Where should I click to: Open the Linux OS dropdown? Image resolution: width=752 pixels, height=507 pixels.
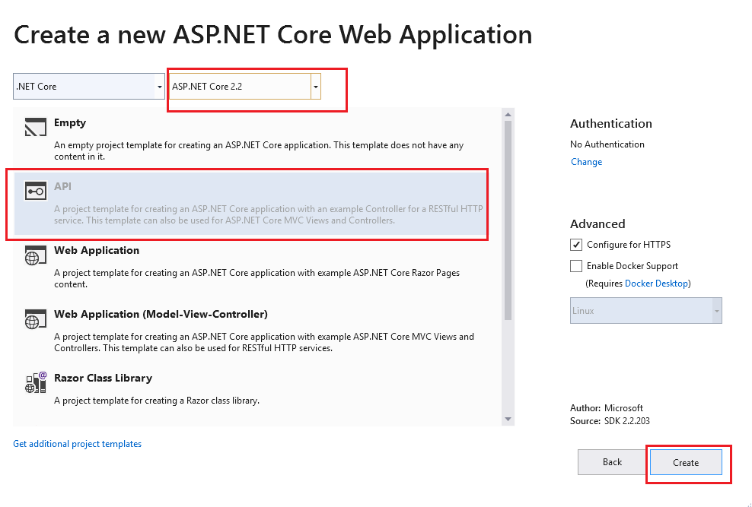click(645, 310)
